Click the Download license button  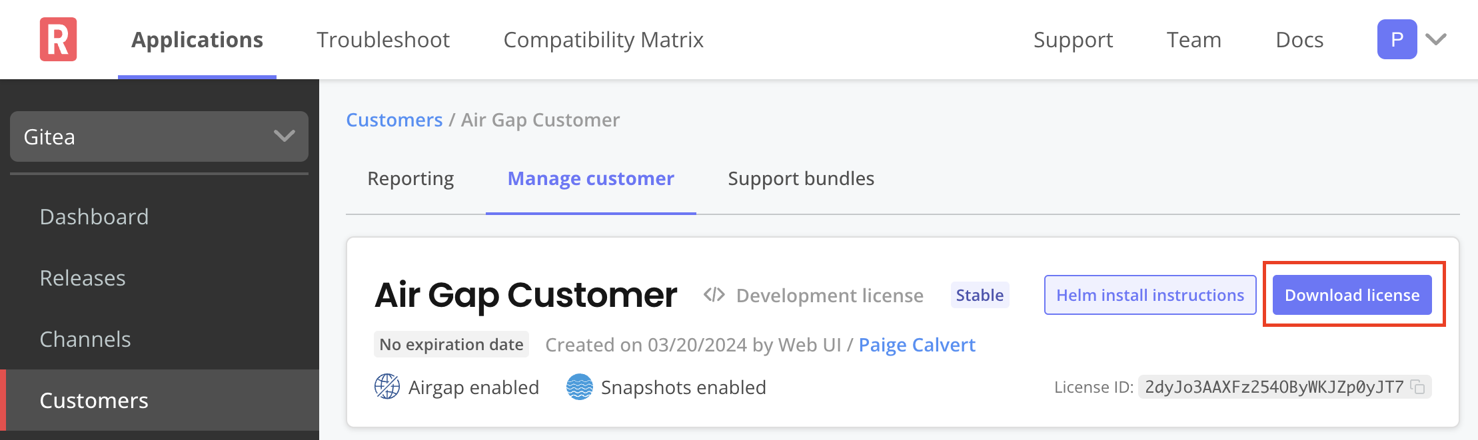pos(1351,295)
